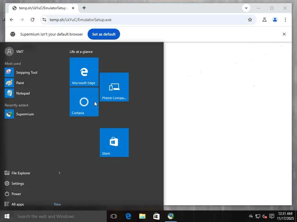The width and height of the screenshot is (297, 222).
Task: Open the experiments flask icon
Action: click(265, 20)
